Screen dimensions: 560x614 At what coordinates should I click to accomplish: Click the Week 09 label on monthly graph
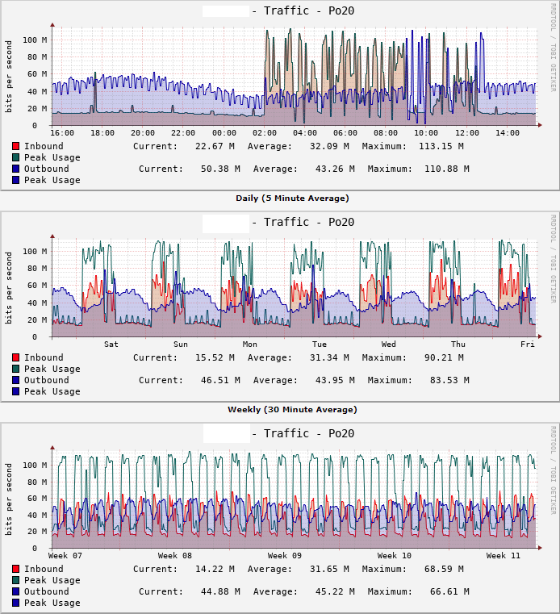click(285, 556)
